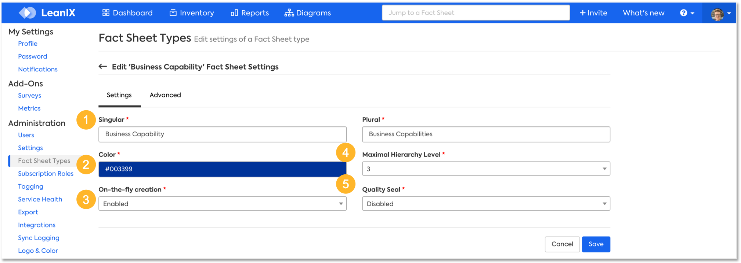
Task: Click the Jump to a Fact Sheet search
Action: (476, 13)
